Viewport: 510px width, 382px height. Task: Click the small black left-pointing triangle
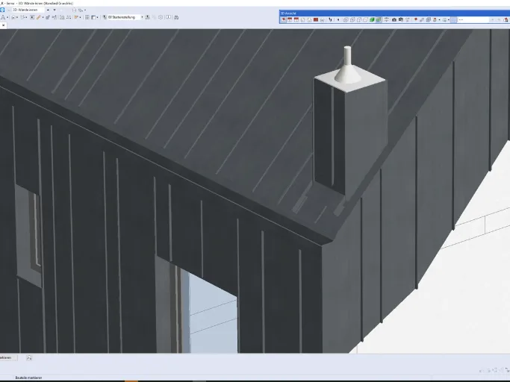338,20
